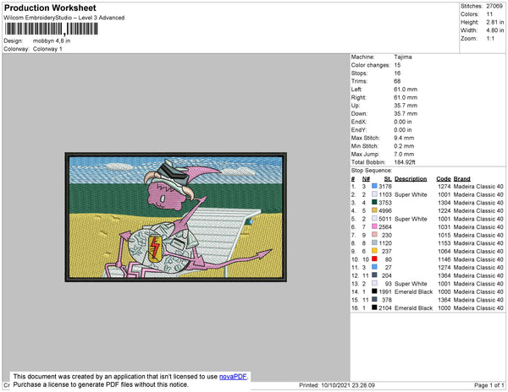Click the Max Stitch value 9.4 mm
The width and height of the screenshot is (508, 392).
[x=404, y=138]
